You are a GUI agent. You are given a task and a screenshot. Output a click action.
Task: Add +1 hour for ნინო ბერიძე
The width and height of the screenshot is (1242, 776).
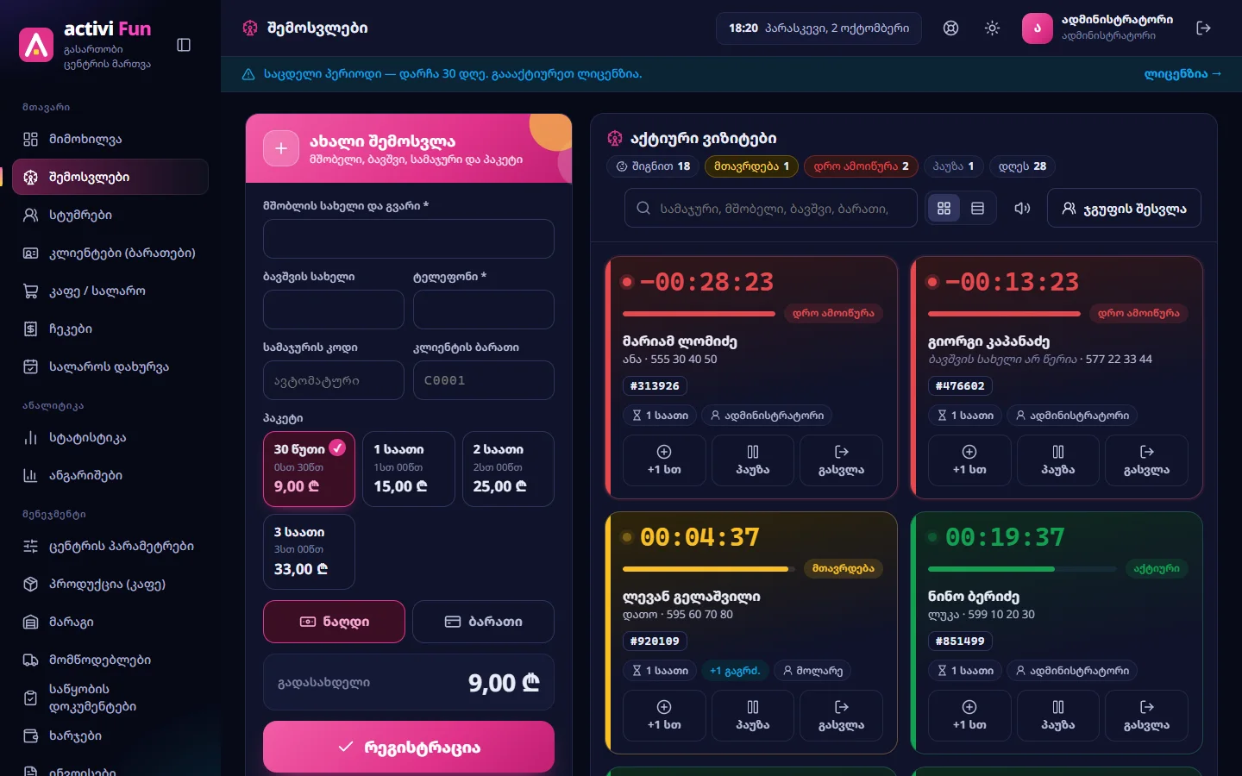(x=969, y=716)
